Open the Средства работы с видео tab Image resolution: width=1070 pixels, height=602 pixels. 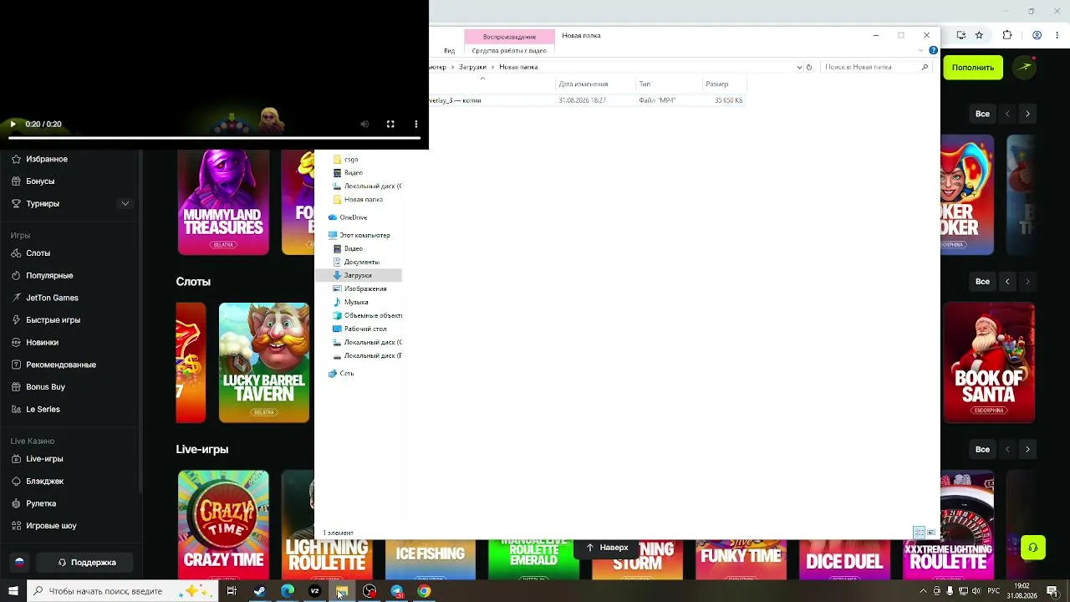coord(509,51)
